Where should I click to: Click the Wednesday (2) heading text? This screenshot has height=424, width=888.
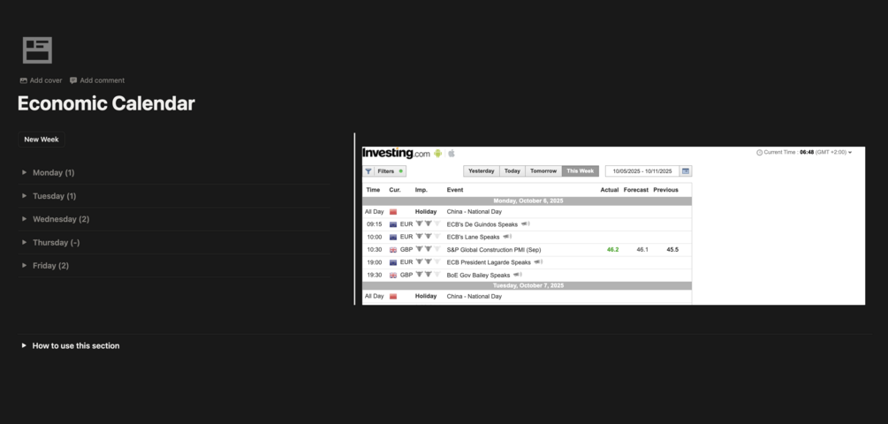coord(61,219)
